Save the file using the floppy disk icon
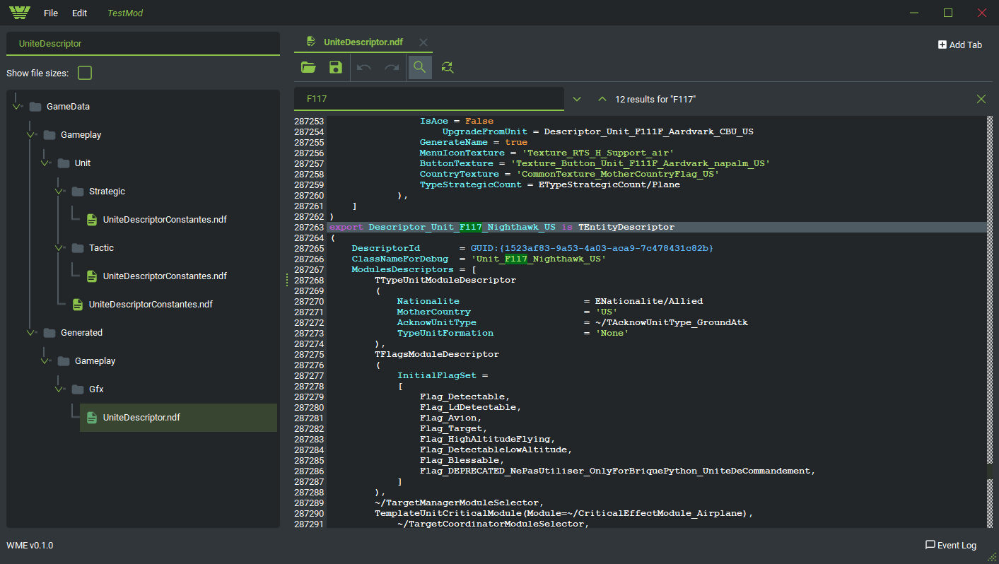This screenshot has height=564, width=999. point(336,67)
